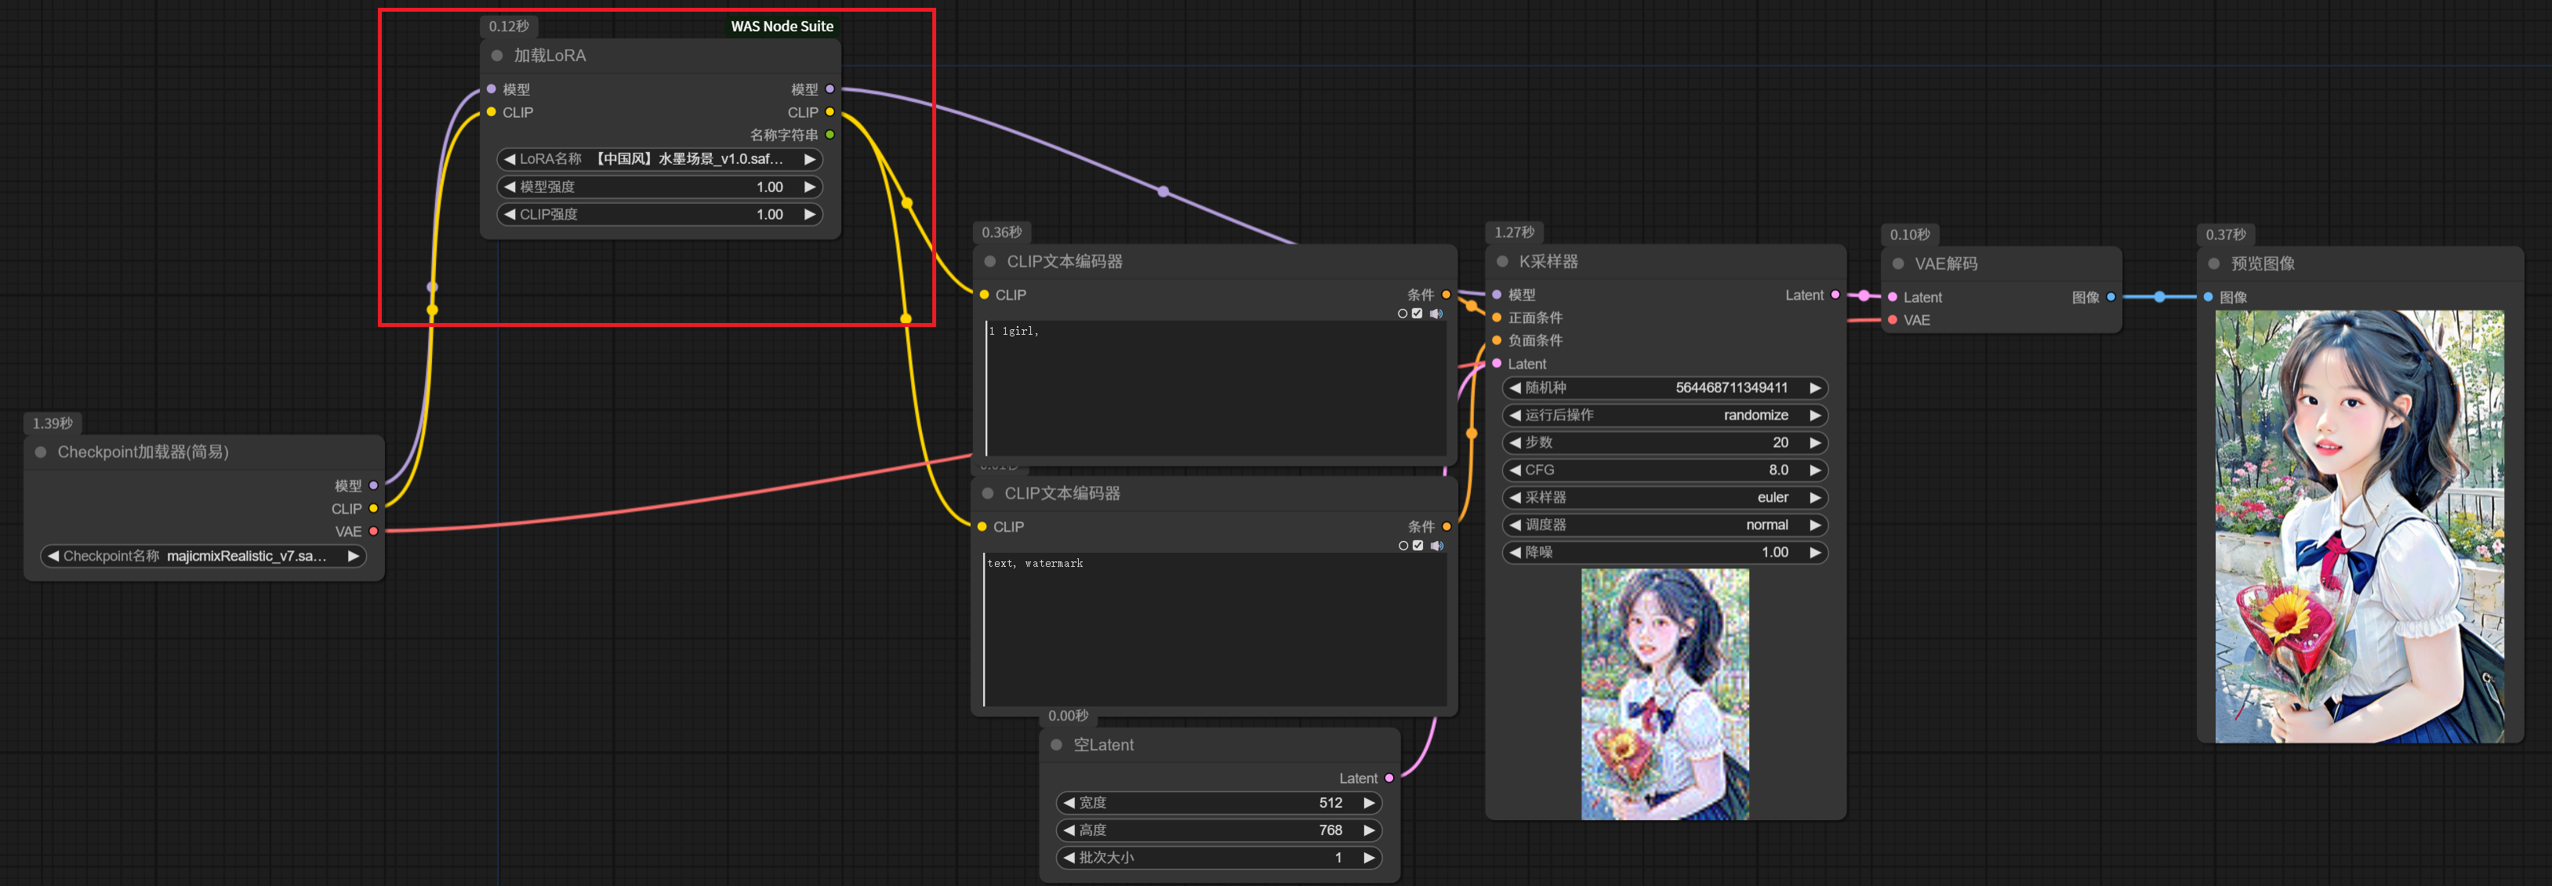This screenshot has width=2552, height=886.
Task: Open the 调度器 normal scheduler dropdown
Action: coord(1664,525)
